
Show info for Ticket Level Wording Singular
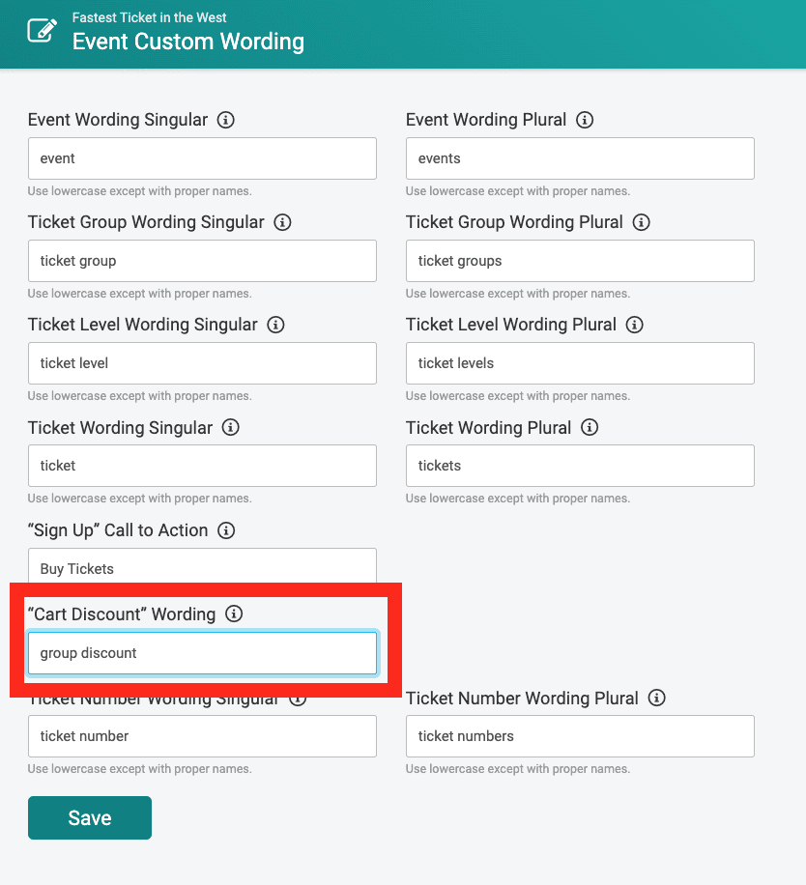(x=275, y=325)
